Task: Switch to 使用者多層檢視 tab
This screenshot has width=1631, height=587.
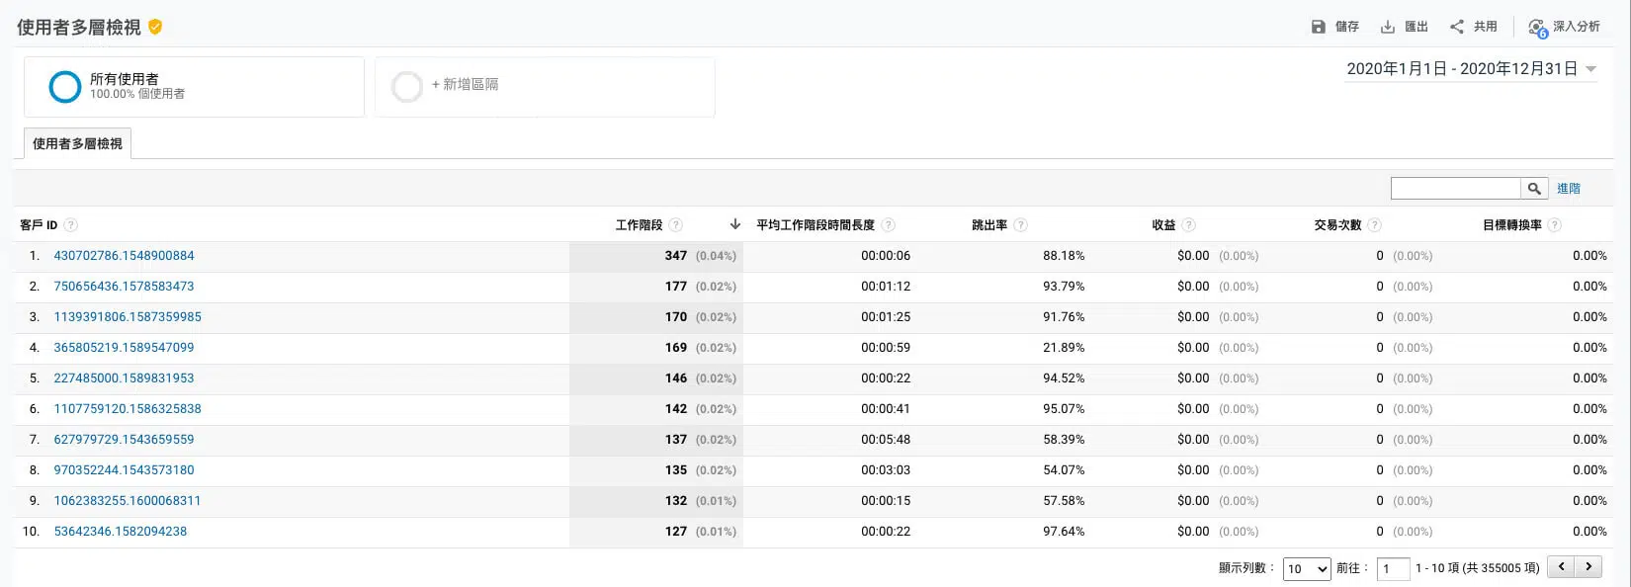Action: point(77,143)
